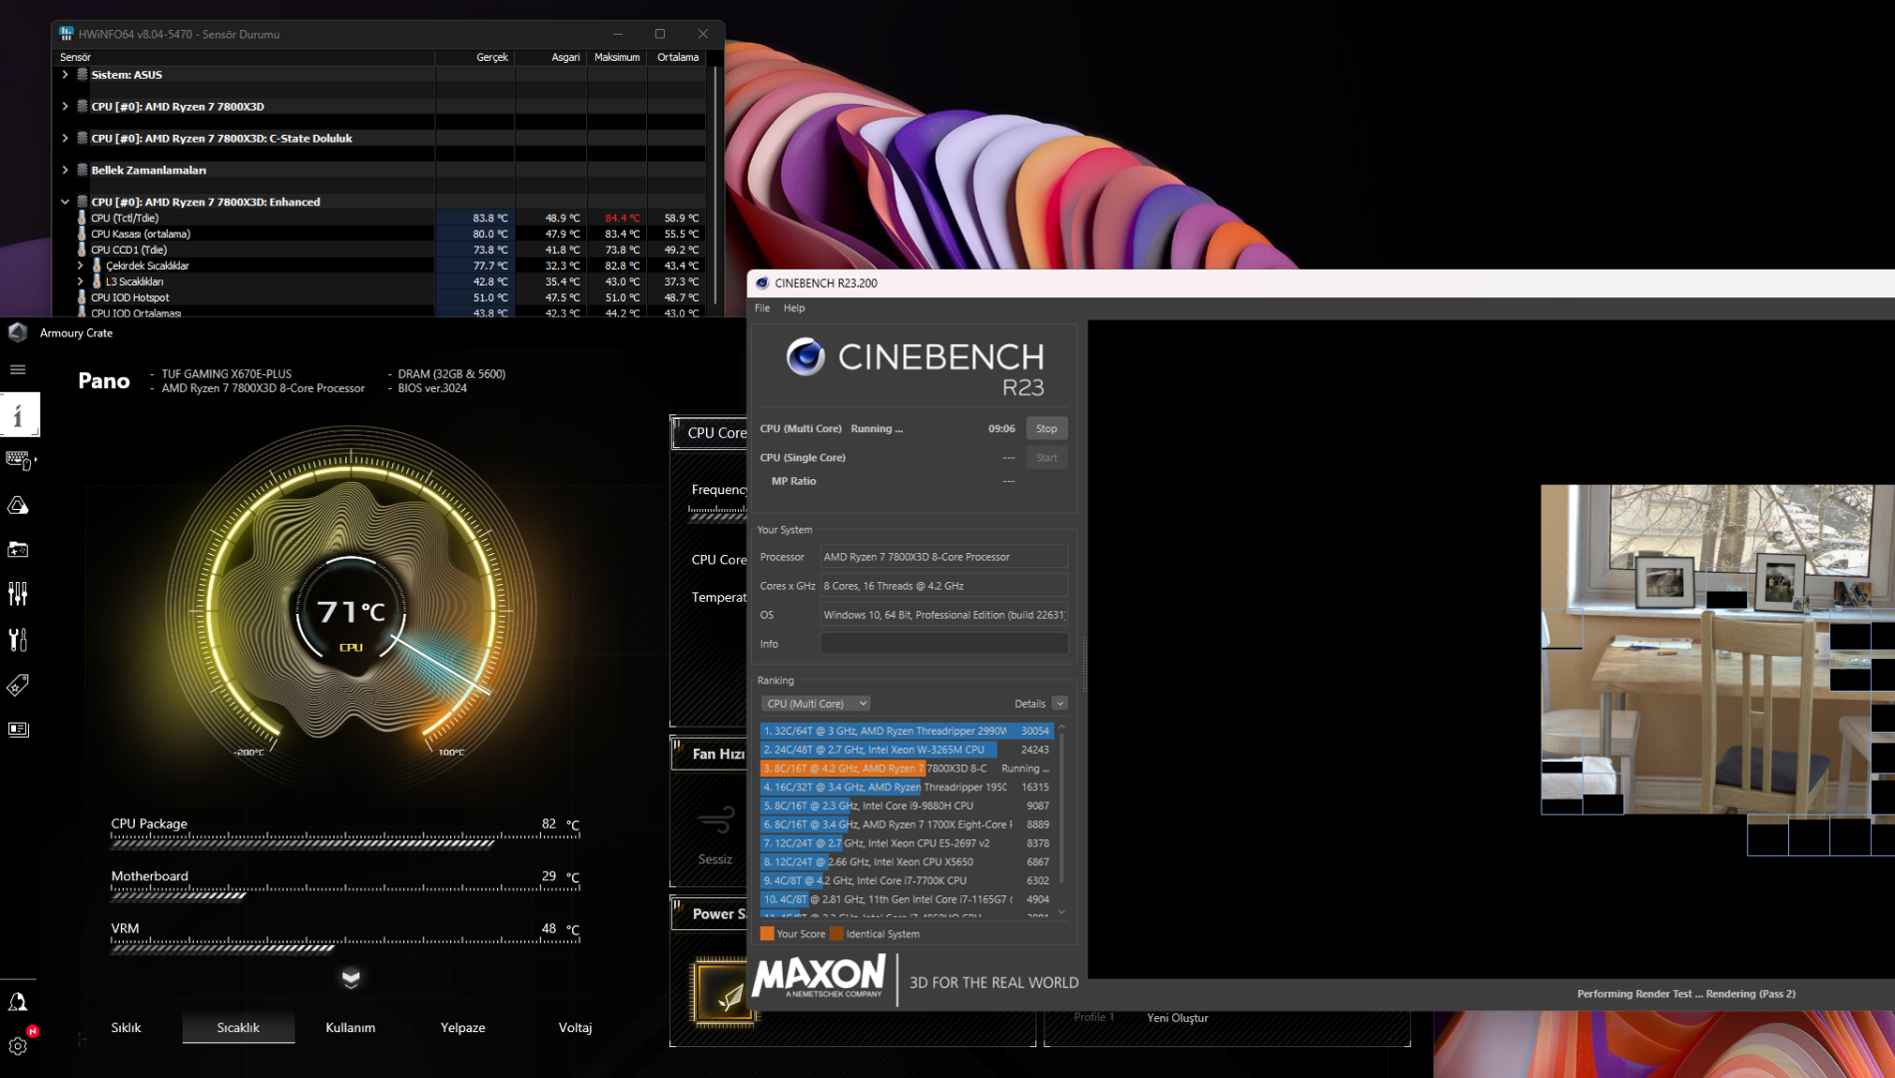
Task: Open Armoury Crate notifications bell icon
Action: point(18,1001)
